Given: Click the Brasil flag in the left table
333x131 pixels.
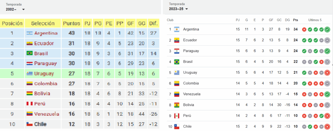Looking at the screenshot, I should 30,53.
